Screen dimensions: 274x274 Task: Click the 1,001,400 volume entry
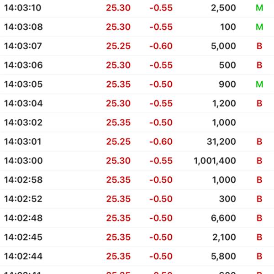[215, 161]
